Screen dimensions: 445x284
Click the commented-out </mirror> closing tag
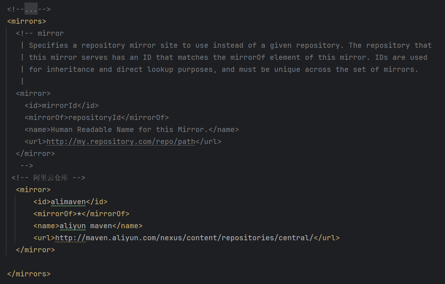(35, 153)
